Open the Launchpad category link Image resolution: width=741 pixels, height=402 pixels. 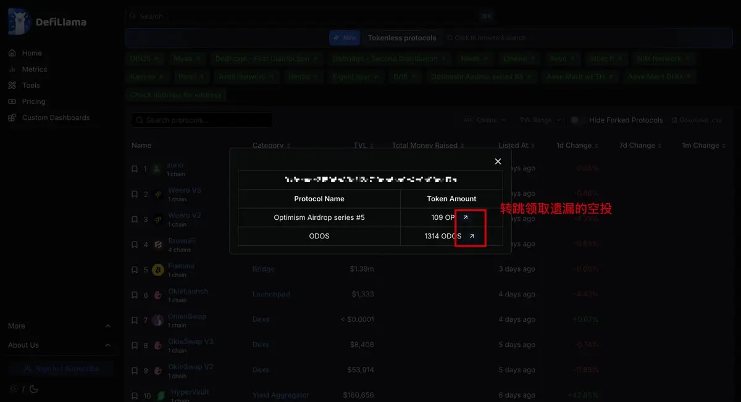click(x=271, y=295)
